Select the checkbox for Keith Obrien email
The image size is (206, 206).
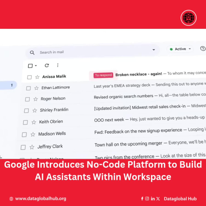[25, 123]
